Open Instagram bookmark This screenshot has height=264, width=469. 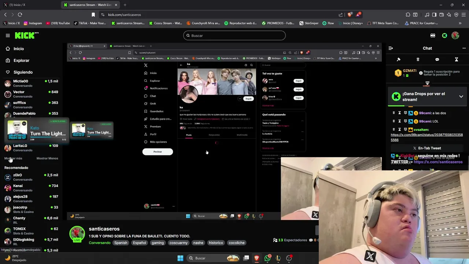point(33,23)
